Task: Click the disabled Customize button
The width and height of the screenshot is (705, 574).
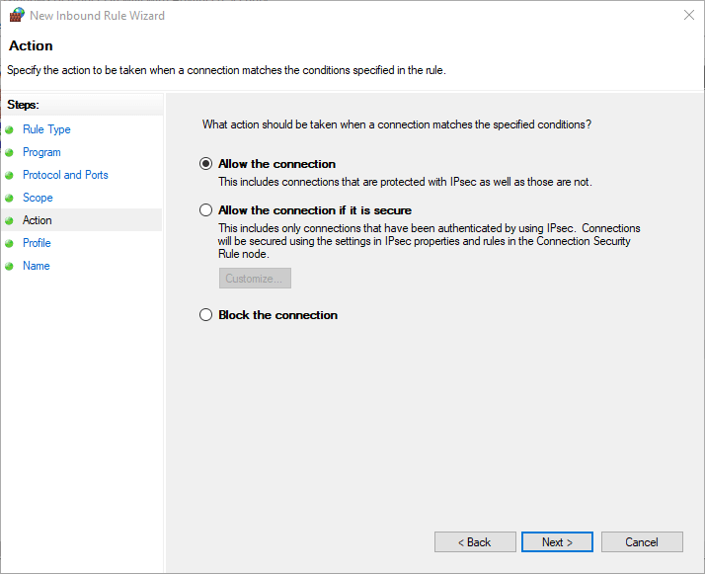Action: (255, 279)
